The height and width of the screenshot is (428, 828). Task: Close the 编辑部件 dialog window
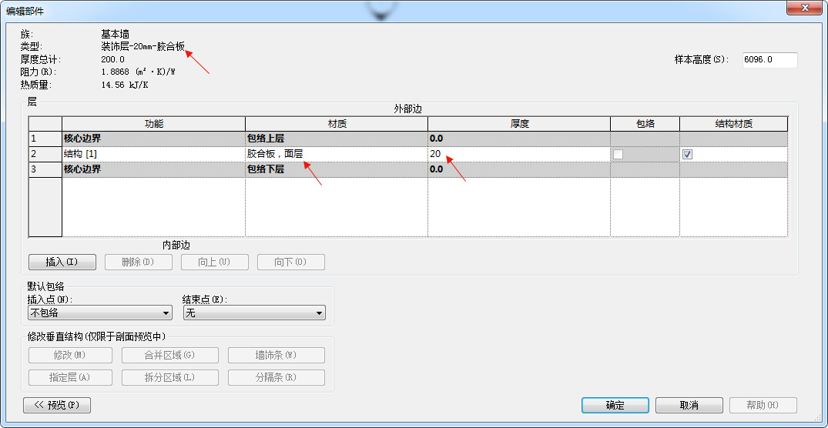tap(803, 8)
